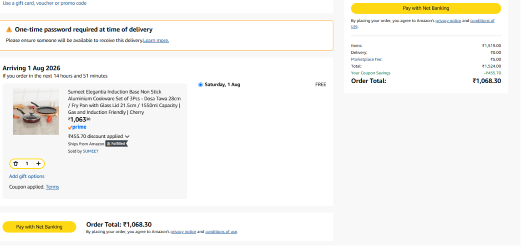Click the Arriving 1 Aug 2026 heading
The image size is (521, 246).
[31, 68]
